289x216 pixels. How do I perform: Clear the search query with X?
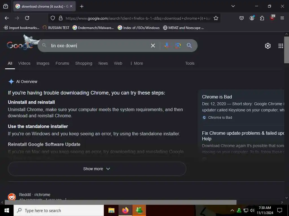point(153,46)
